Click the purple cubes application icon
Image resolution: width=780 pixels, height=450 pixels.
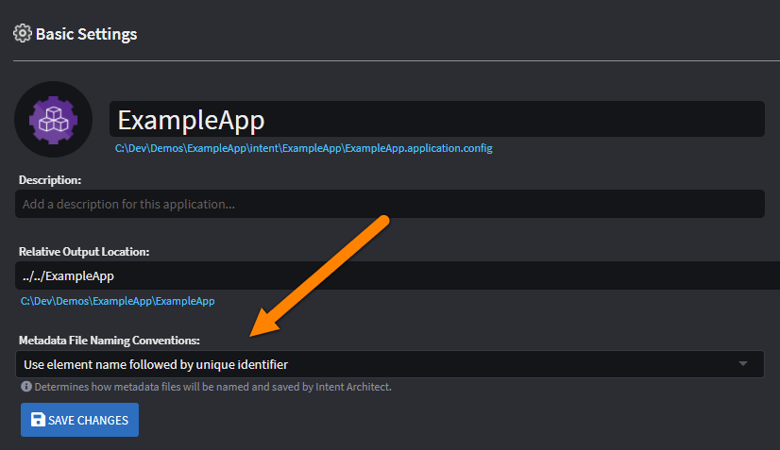[53, 120]
